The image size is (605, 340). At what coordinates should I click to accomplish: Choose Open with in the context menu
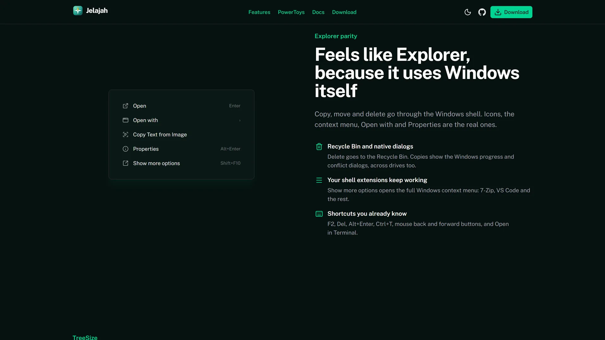[x=181, y=120]
